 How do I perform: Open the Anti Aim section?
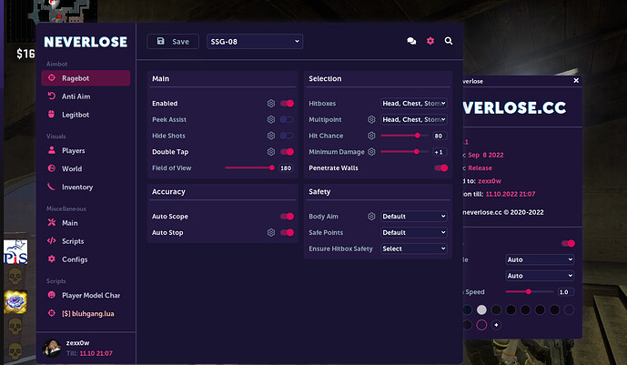click(x=86, y=96)
